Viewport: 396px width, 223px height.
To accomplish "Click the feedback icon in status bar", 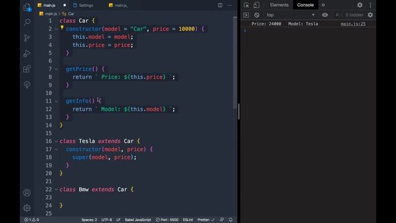I will (x=222, y=220).
